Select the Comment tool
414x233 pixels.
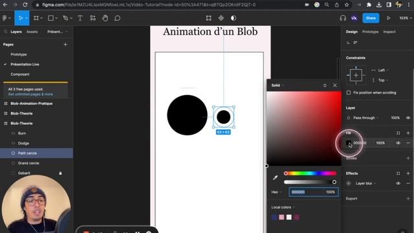point(118,18)
